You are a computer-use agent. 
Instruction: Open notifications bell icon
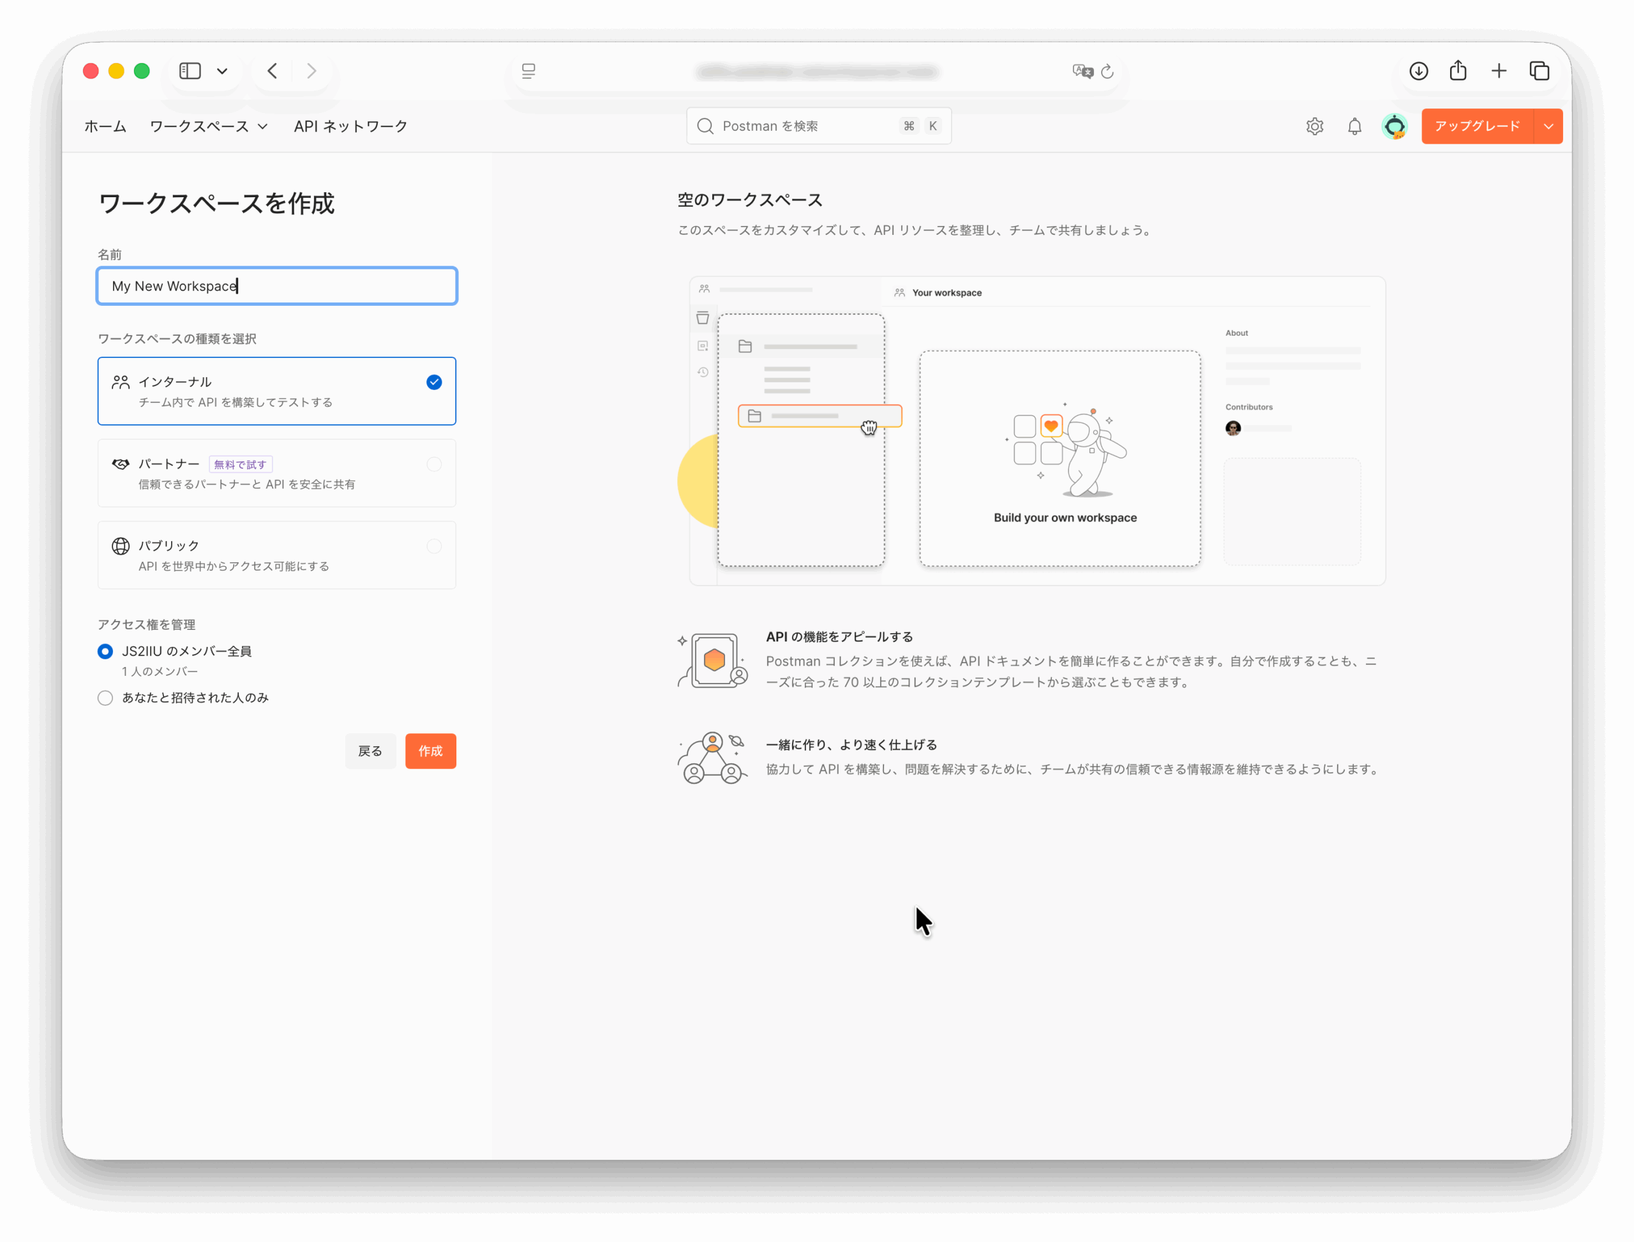1354,126
